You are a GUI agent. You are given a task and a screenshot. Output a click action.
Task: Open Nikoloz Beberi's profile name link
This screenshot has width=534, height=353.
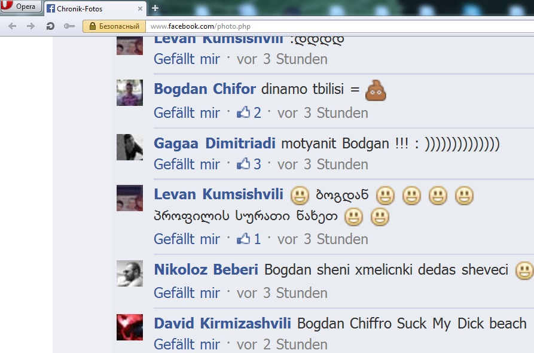click(206, 269)
